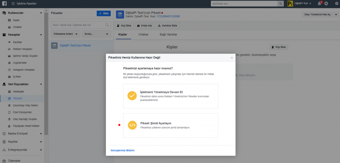Image resolution: width=340 pixels, height=163 pixels.
Task: Open Ödemeler in sidebar
Action: 14,161
